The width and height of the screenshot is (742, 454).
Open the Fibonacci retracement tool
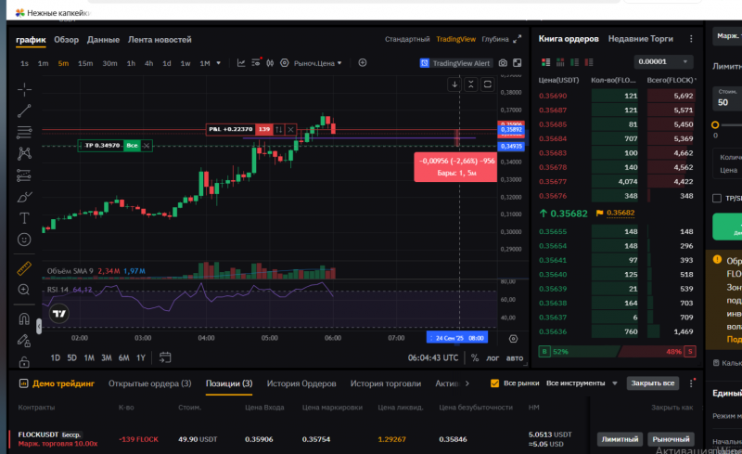25,132
